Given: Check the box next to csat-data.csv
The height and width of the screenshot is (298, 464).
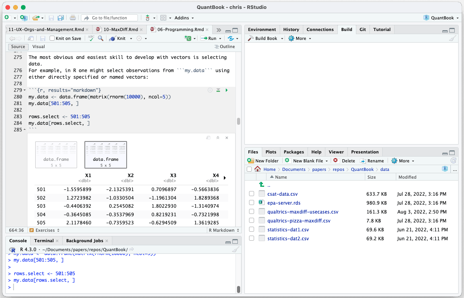Looking at the screenshot, I should [x=251, y=194].
